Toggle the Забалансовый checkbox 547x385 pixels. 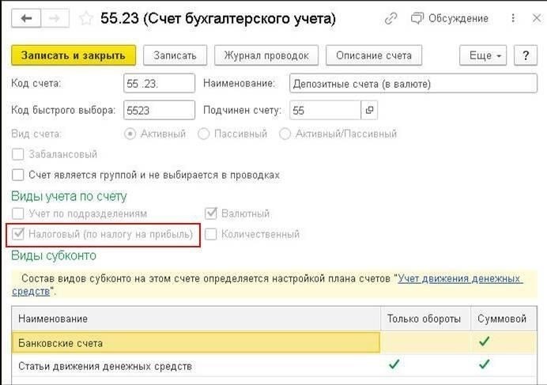click(x=18, y=154)
